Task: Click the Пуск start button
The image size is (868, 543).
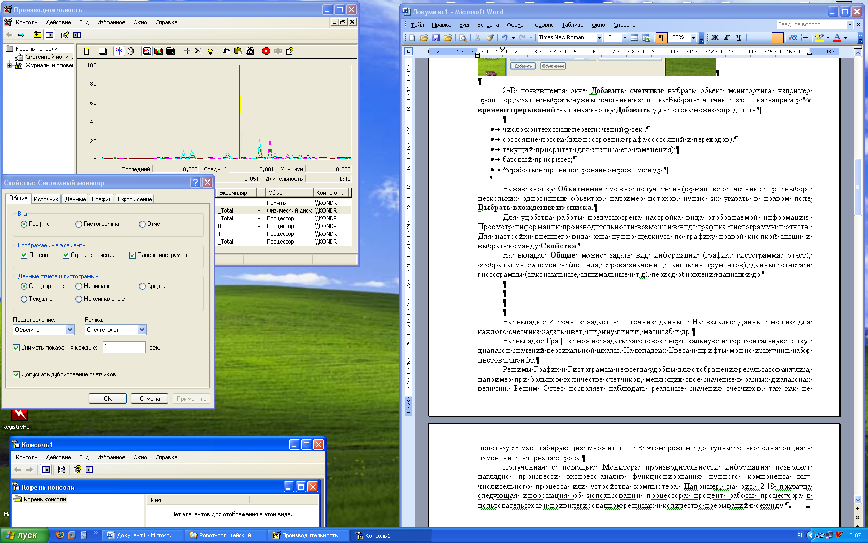Action: click(x=24, y=535)
